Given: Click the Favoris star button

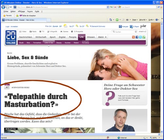Looking at the screenshot, I should tap(7, 15).
